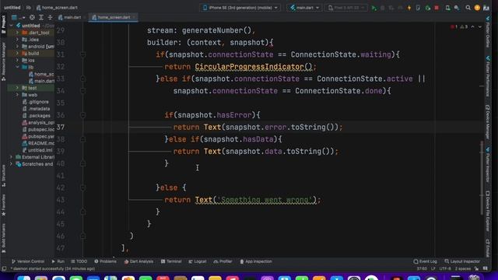The image size is (498, 280).
Task: Open the Terminal tool window tab
Action: pos(171,261)
